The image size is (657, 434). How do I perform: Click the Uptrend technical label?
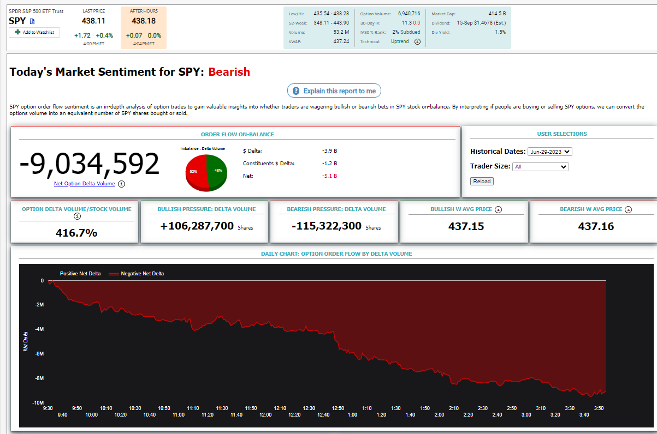400,41
